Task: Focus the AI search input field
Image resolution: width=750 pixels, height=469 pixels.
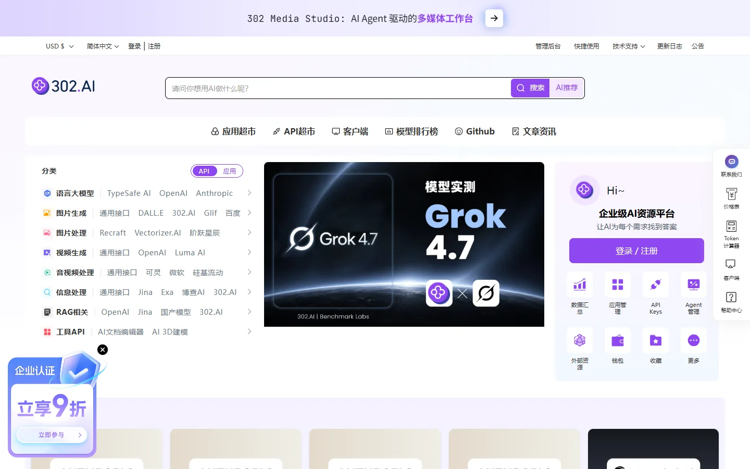Action: pyautogui.click(x=339, y=88)
